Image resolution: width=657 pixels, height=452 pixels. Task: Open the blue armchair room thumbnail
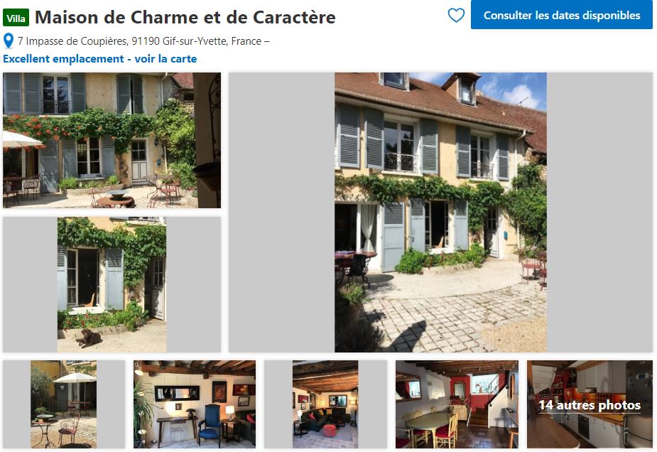(195, 404)
